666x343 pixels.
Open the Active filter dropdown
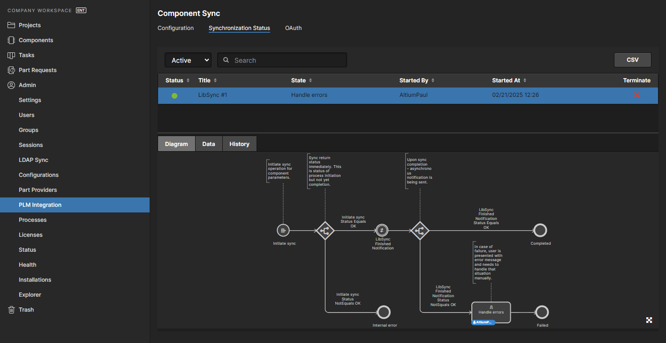coord(188,60)
